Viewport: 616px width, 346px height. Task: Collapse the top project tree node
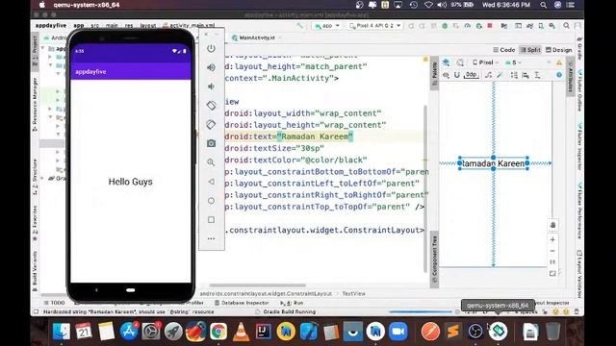tap(42, 48)
